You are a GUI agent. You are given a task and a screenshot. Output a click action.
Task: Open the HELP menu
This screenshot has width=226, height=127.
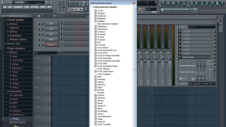49,7
